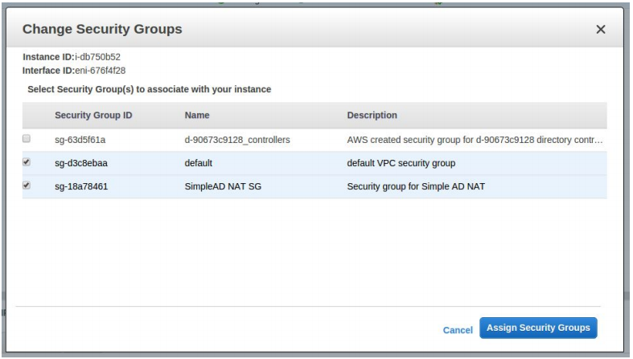Click 'Security group for Simple AD NAT' description

[x=417, y=186]
